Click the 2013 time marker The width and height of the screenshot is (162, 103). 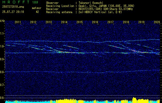(49, 22)
